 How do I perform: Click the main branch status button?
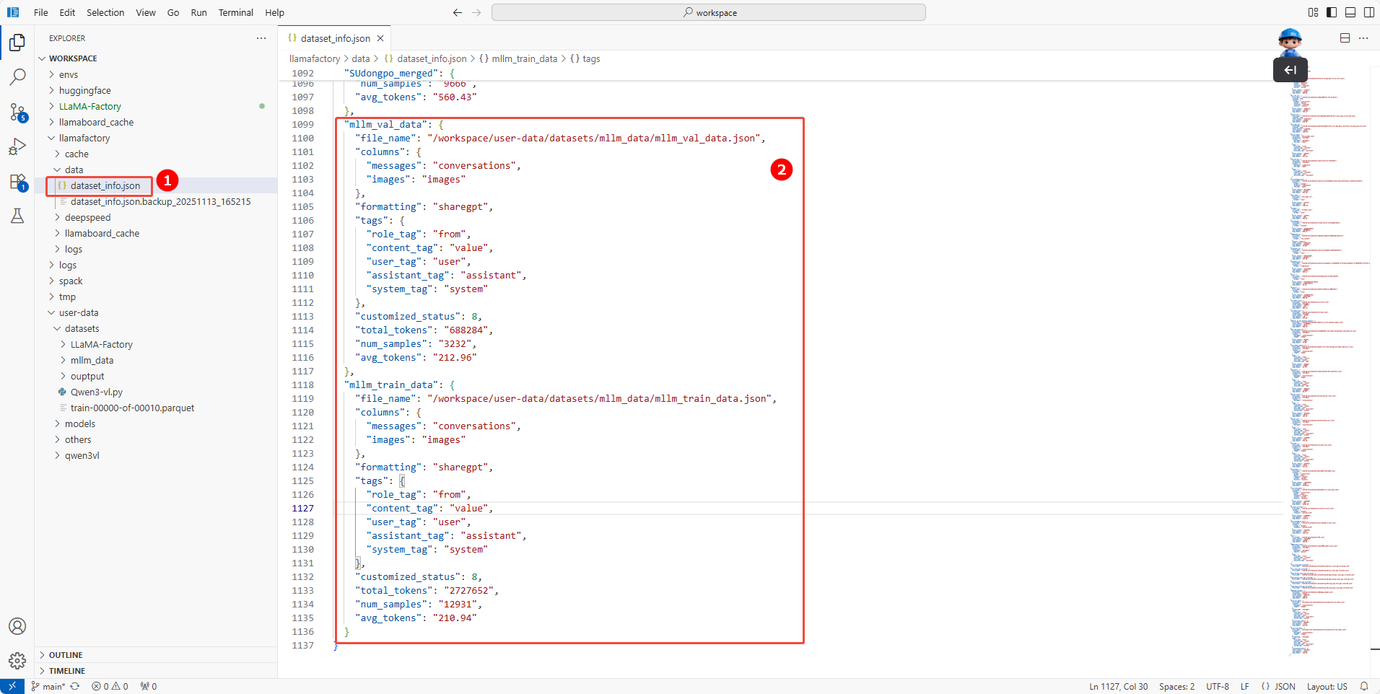click(x=48, y=686)
